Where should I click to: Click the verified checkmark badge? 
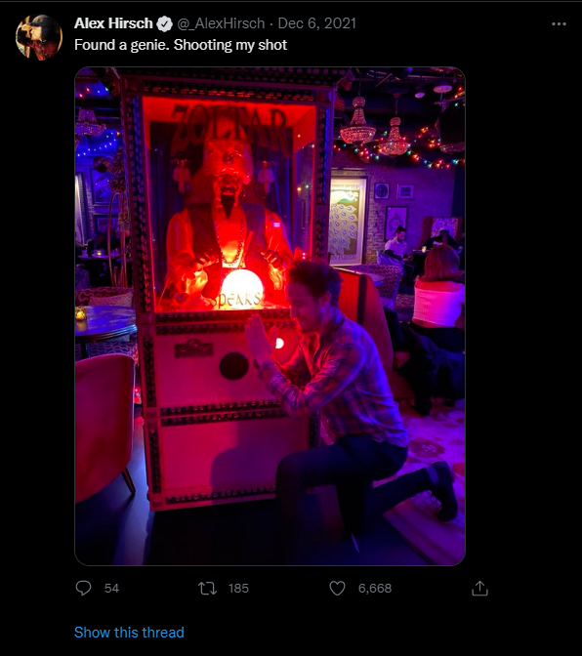click(x=164, y=23)
